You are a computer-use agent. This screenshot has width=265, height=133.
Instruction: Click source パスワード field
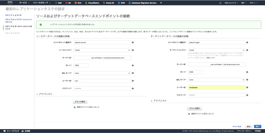click(102, 88)
